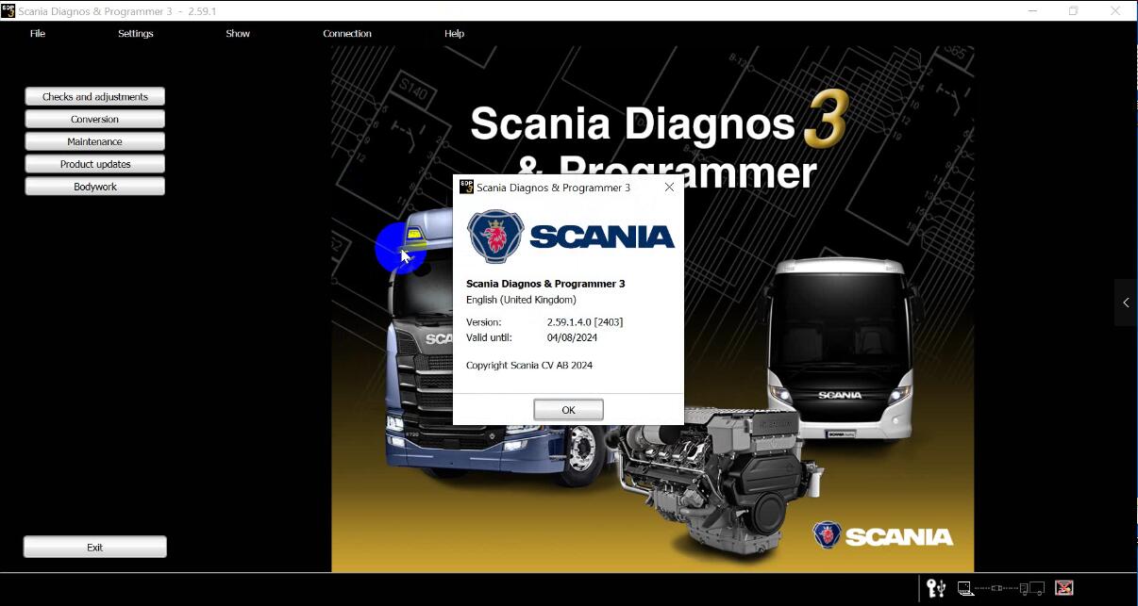This screenshot has width=1138, height=606.
Task: Click the Scania logo at bottom right of splash
Action: (881, 534)
